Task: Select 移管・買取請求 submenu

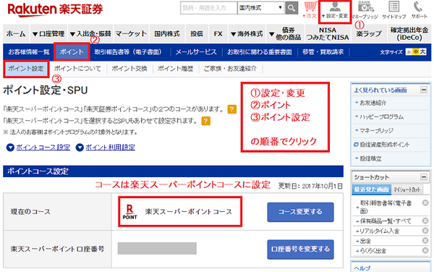Action: 323,52
